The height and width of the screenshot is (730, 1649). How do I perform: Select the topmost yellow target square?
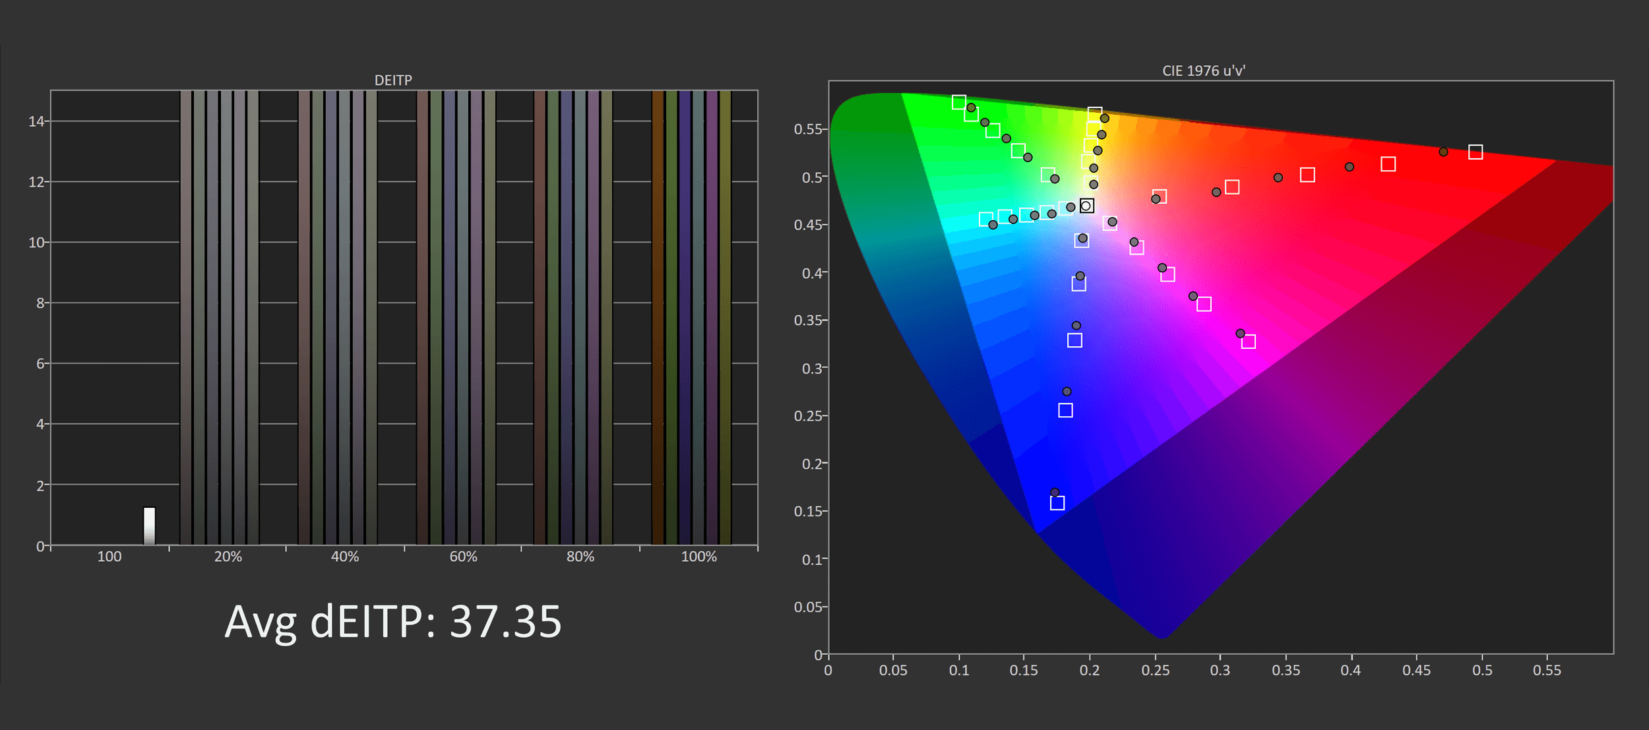[x=1095, y=114]
